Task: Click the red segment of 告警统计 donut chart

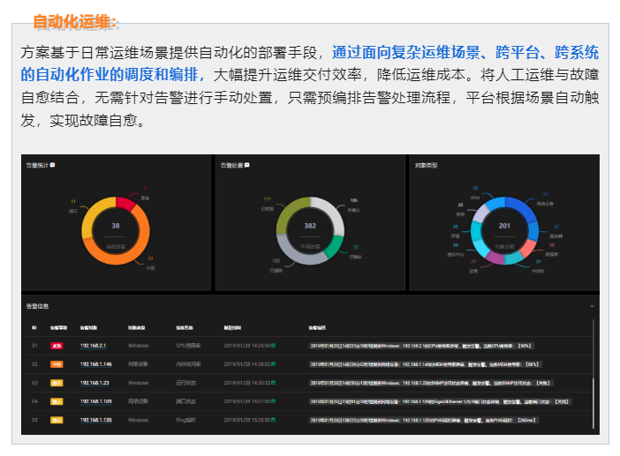Action: point(126,204)
